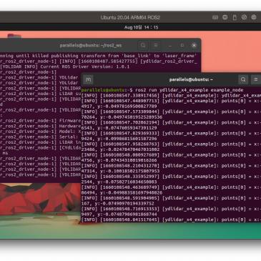Screen dimensions: 261x261
Task: Click the value 'y:-0.07502716034650803'
Action: [127, 182]
